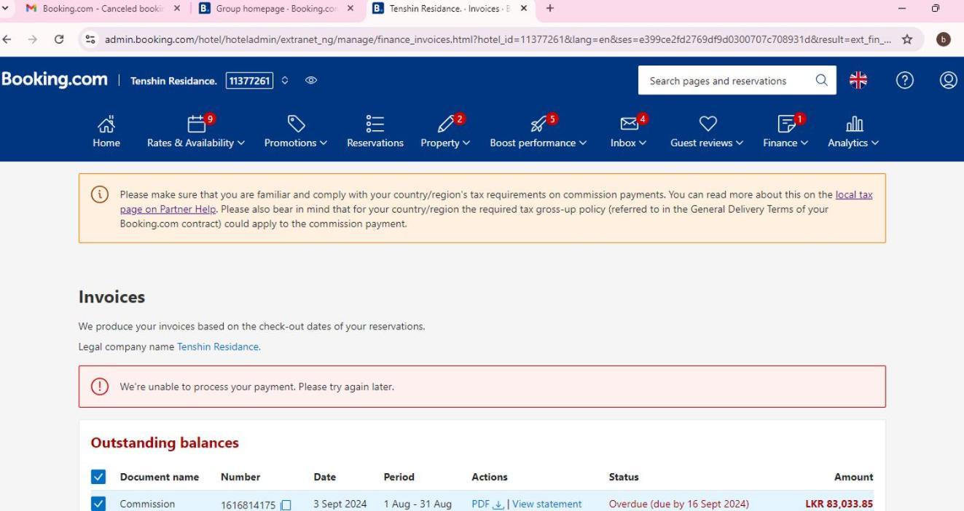This screenshot has width=964, height=511.
Task: Bookmark this page with star icon
Action: [x=907, y=39]
